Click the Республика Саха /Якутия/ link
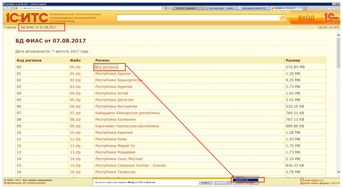The image size is (343, 189). (x=119, y=159)
